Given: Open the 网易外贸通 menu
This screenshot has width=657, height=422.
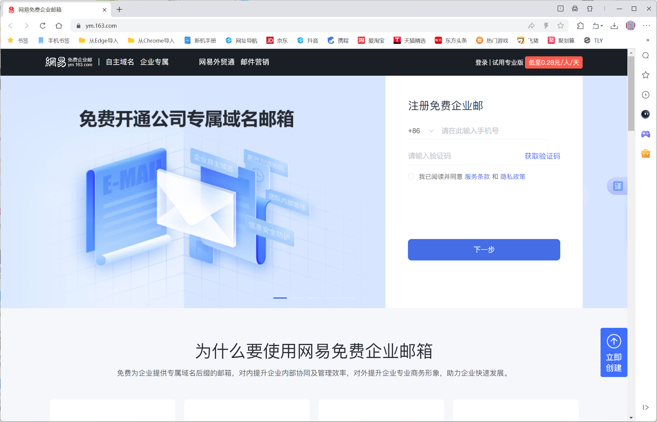Looking at the screenshot, I should [x=217, y=62].
